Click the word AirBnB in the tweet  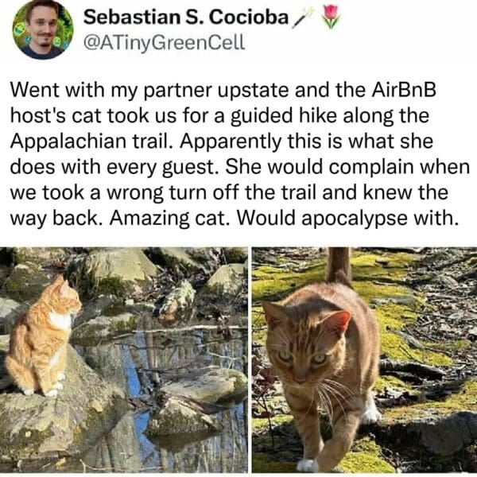pos(403,91)
